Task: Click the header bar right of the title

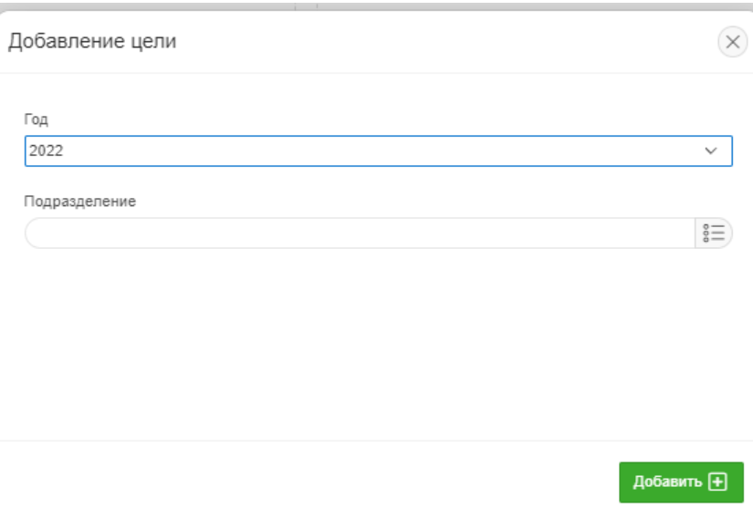Action: point(438,41)
